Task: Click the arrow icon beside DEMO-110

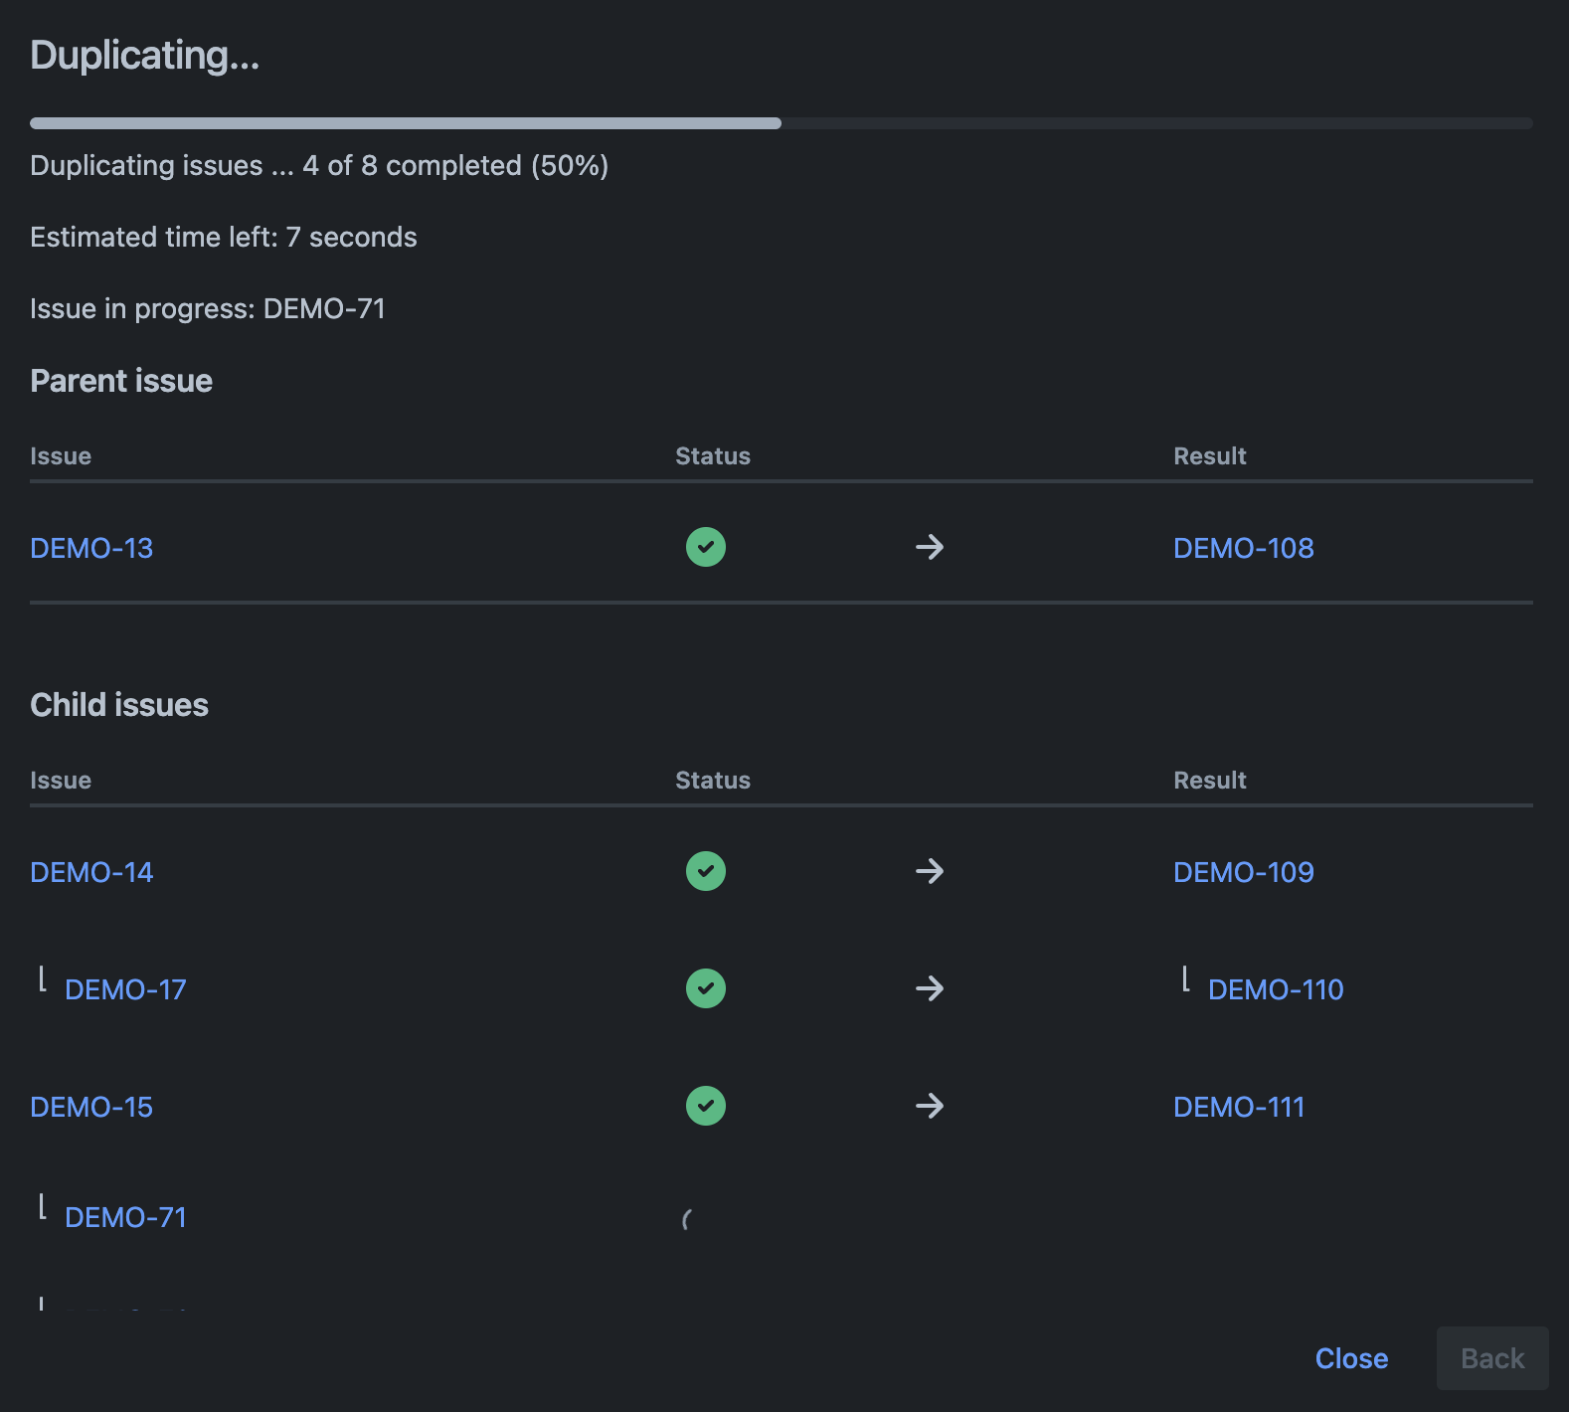Action: pos(930,988)
